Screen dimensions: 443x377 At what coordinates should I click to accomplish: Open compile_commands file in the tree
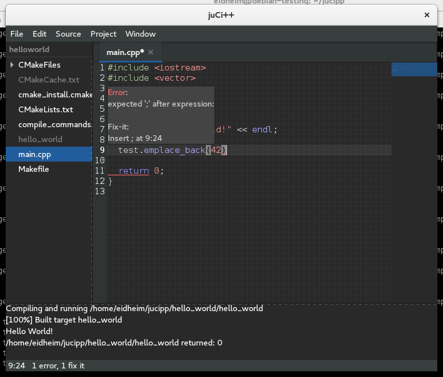(54, 124)
